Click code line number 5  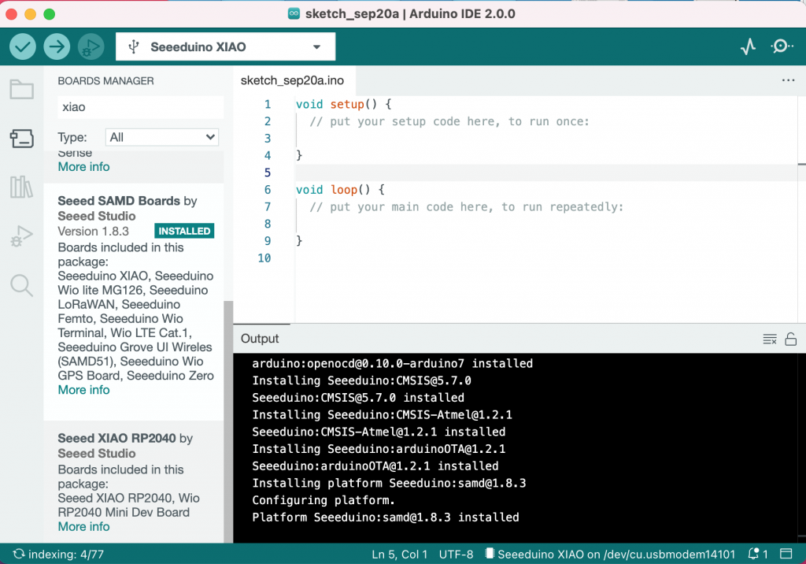(x=268, y=173)
